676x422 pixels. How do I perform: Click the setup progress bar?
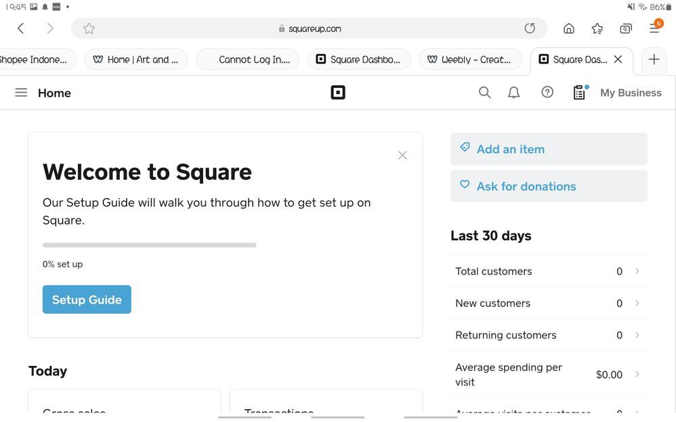(x=149, y=245)
